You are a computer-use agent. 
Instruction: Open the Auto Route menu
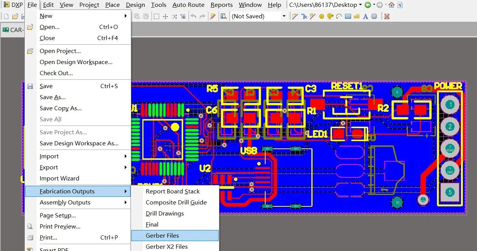tap(189, 5)
